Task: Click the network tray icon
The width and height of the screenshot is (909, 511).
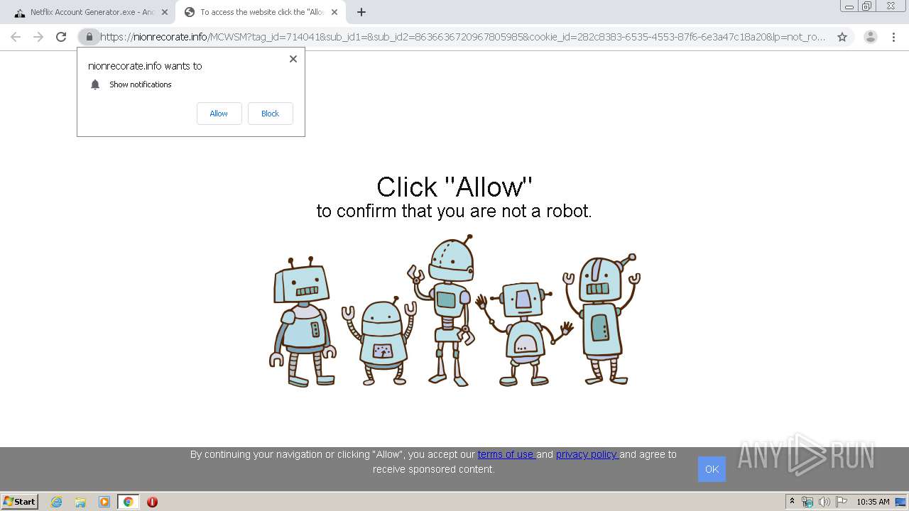Action: pyautogui.click(x=807, y=502)
